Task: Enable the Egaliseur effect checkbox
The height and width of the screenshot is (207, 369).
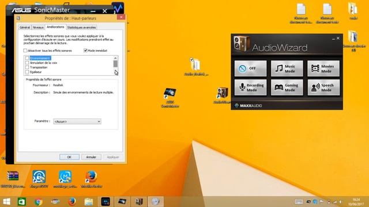Action: point(27,72)
